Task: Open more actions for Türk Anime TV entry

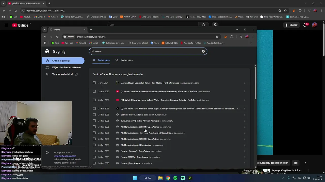Action: click(x=245, y=121)
